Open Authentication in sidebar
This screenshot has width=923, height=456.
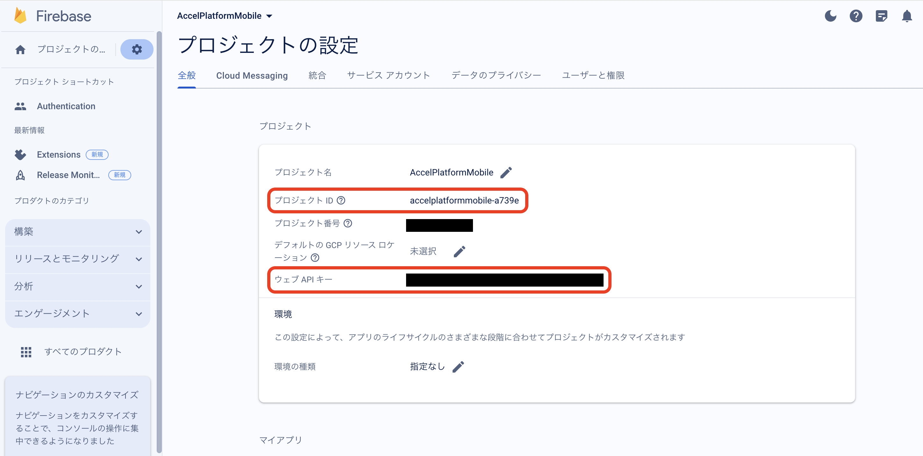[66, 106]
